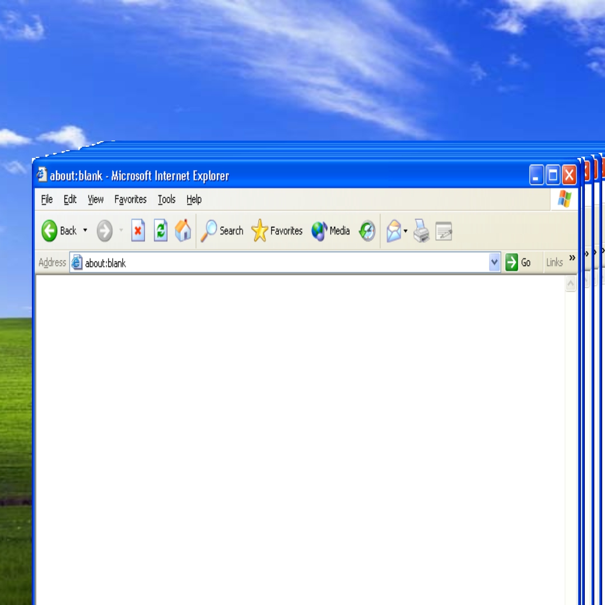Maximize the front Internet Explorer window
The height and width of the screenshot is (605, 605).
[553, 175]
